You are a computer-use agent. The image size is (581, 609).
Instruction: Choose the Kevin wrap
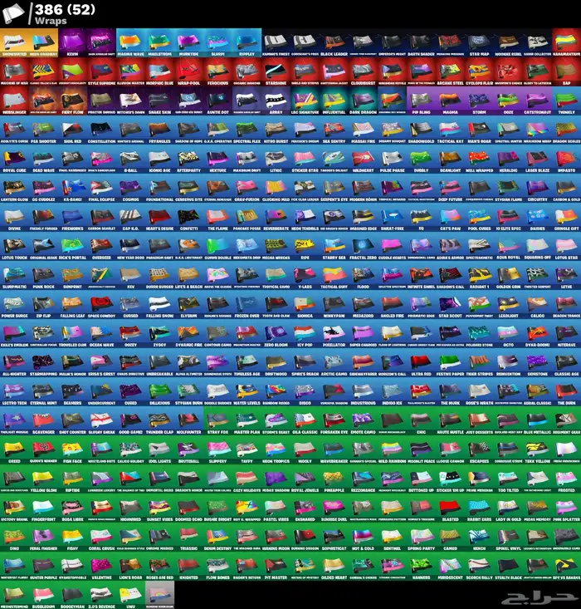coord(73,42)
